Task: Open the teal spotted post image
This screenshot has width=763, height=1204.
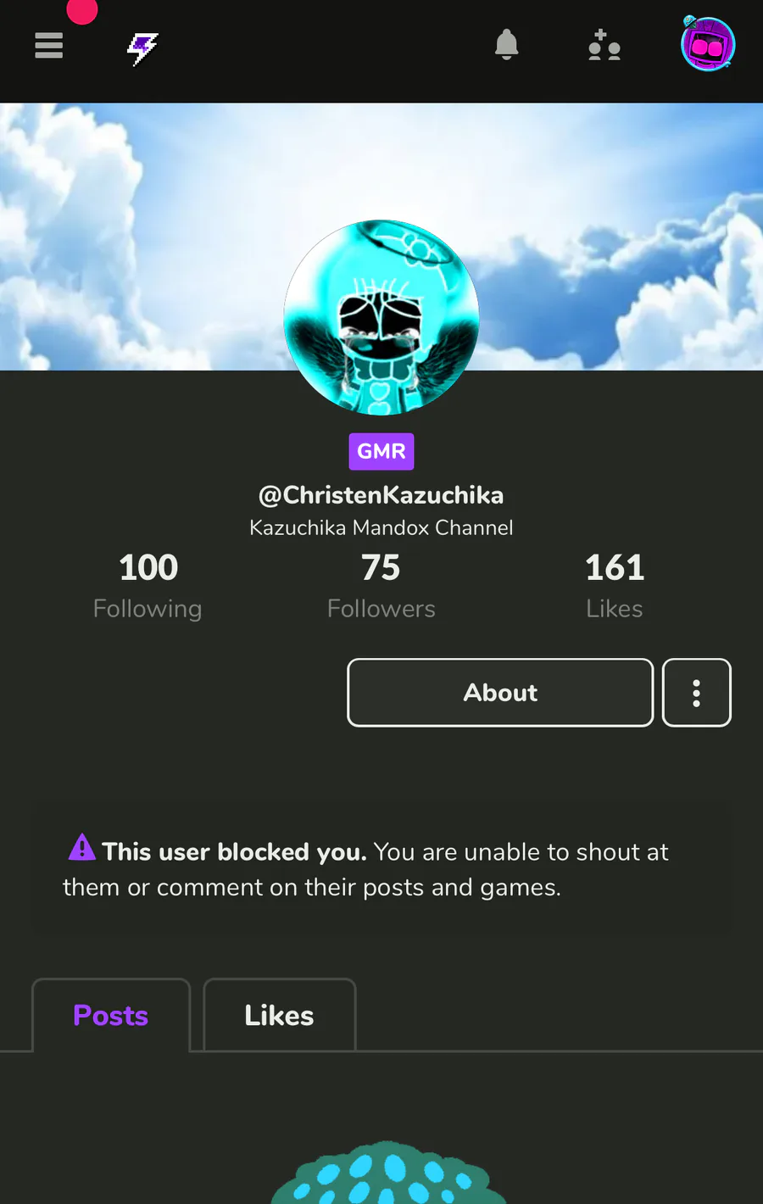Action: point(388,1173)
